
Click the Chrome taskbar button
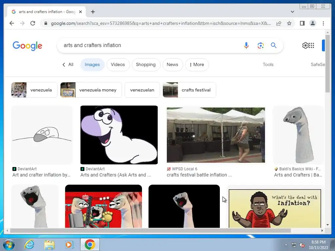[x=90, y=244]
